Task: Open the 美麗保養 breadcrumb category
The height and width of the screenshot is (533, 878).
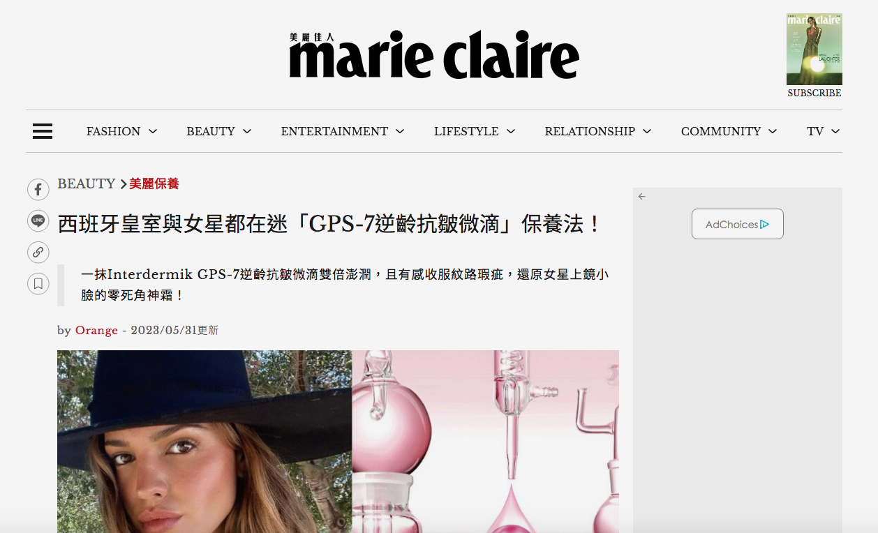Action: coord(154,184)
